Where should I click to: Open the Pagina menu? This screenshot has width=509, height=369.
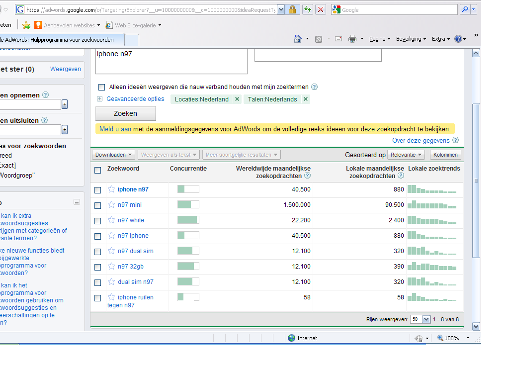point(380,39)
